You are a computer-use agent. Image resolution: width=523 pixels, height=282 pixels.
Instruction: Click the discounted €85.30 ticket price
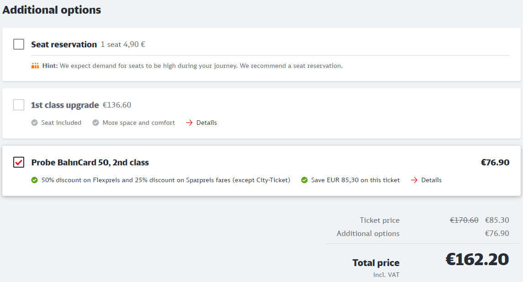point(497,220)
